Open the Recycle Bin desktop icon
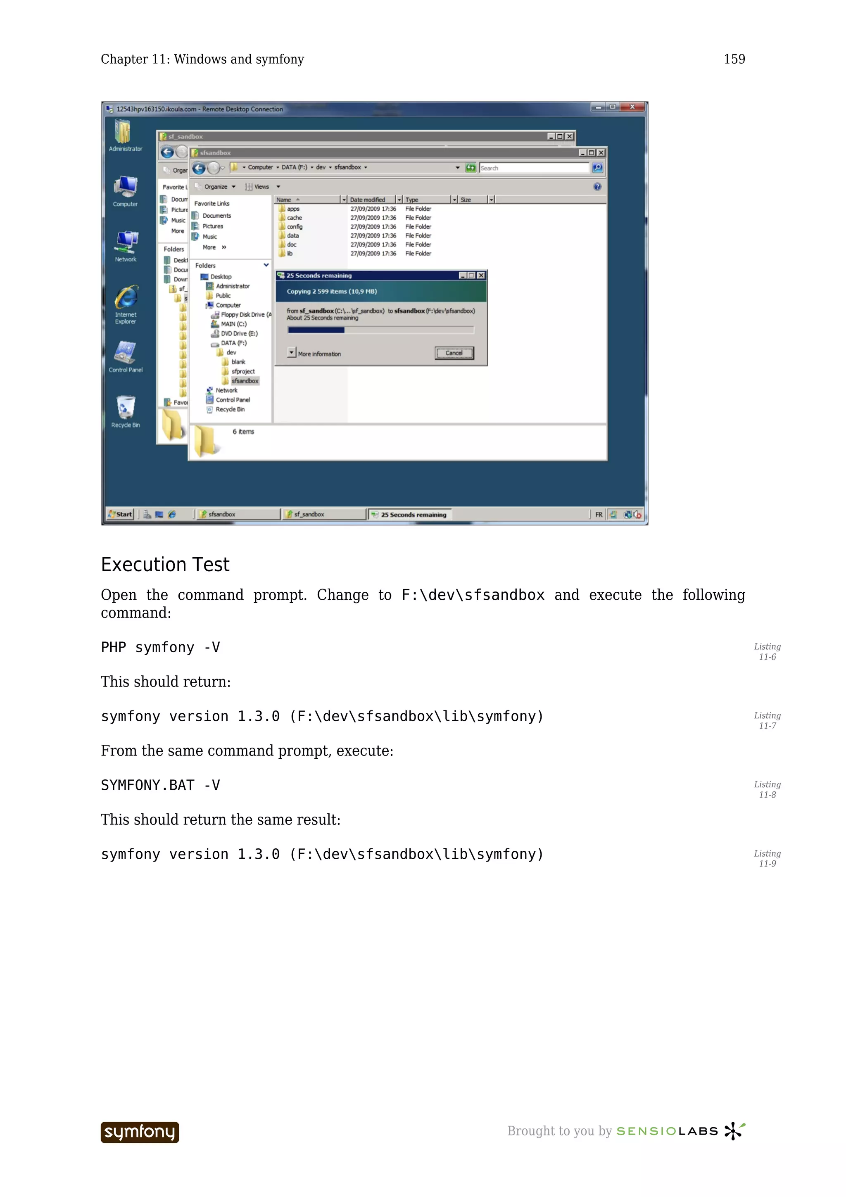This screenshot has height=1197, width=846. pyautogui.click(x=126, y=412)
